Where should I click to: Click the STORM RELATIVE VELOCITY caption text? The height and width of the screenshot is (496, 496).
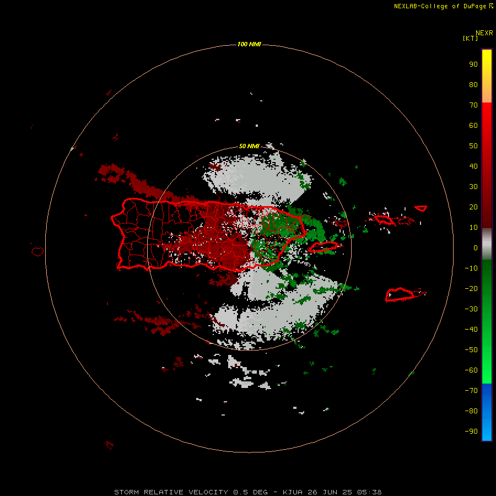pos(171,492)
